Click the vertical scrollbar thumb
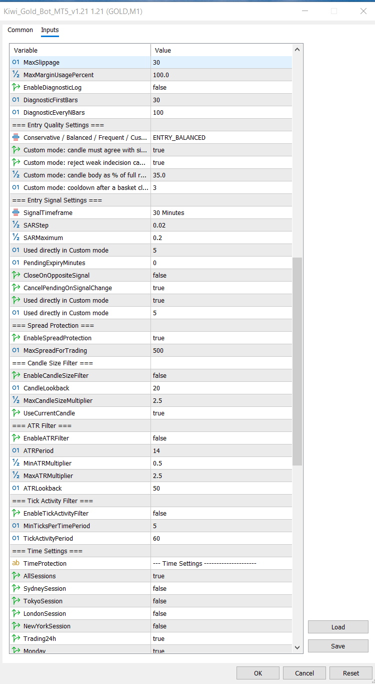375x684 pixels. coord(297,361)
